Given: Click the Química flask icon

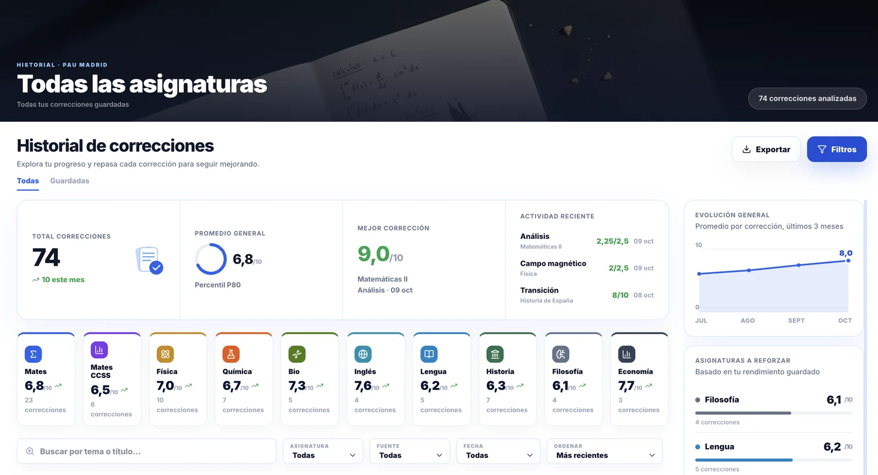Looking at the screenshot, I should point(231,354).
